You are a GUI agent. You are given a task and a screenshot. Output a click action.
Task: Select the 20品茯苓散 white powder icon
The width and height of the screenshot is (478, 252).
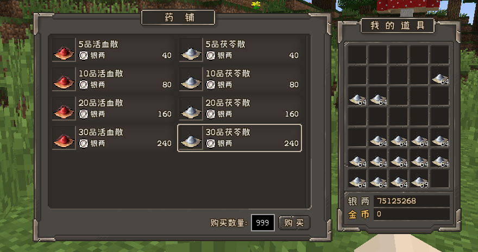tap(191, 109)
